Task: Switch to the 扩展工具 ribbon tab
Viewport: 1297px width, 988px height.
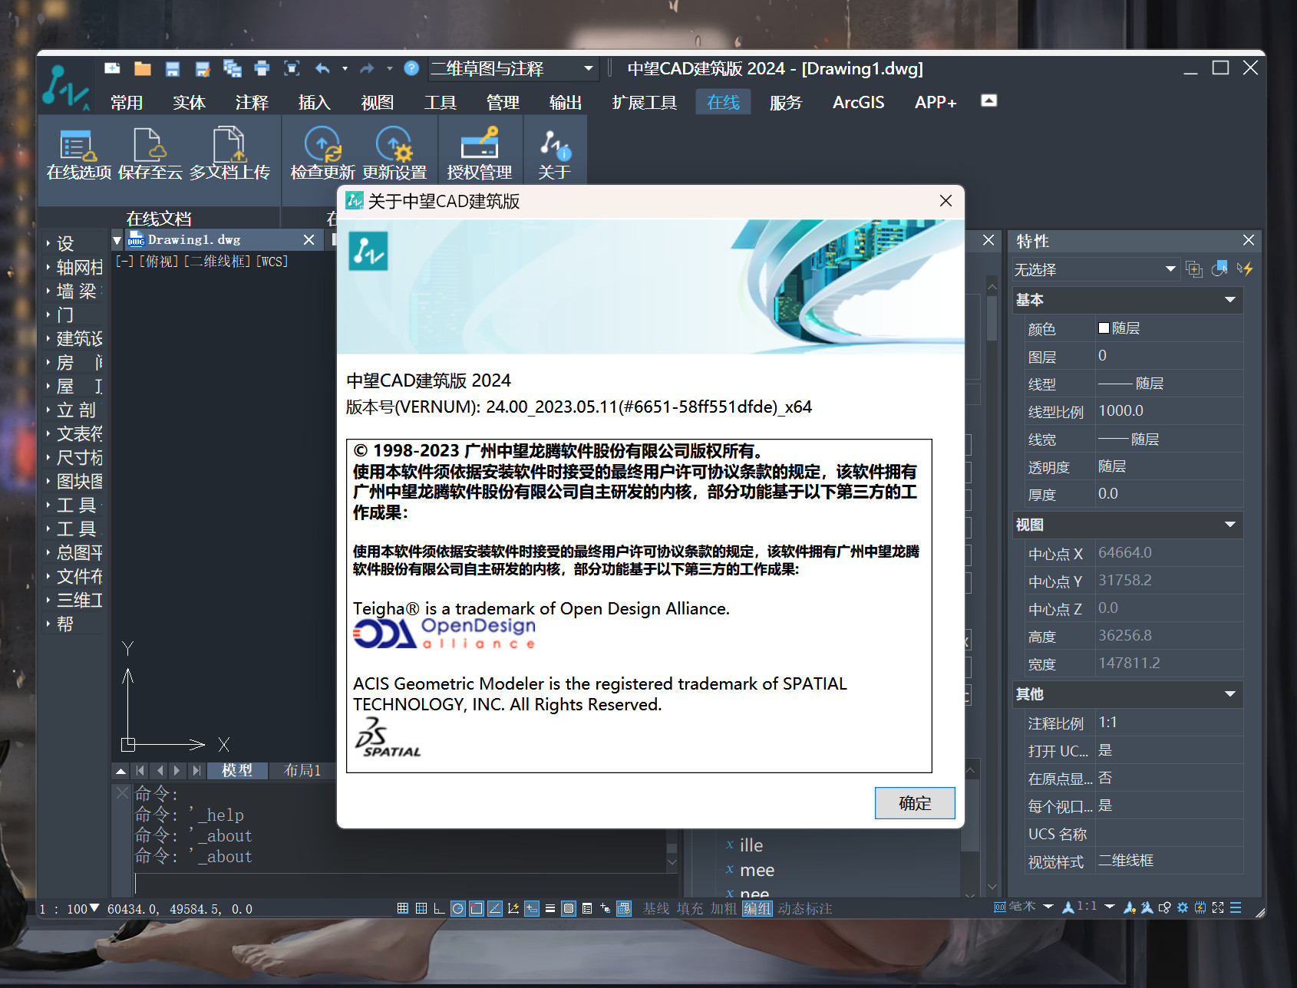Action: click(x=644, y=102)
